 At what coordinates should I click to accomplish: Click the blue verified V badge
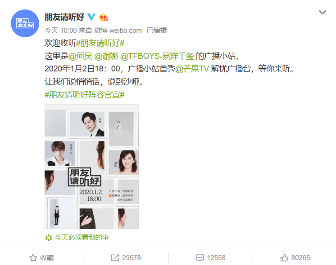[x=91, y=17]
